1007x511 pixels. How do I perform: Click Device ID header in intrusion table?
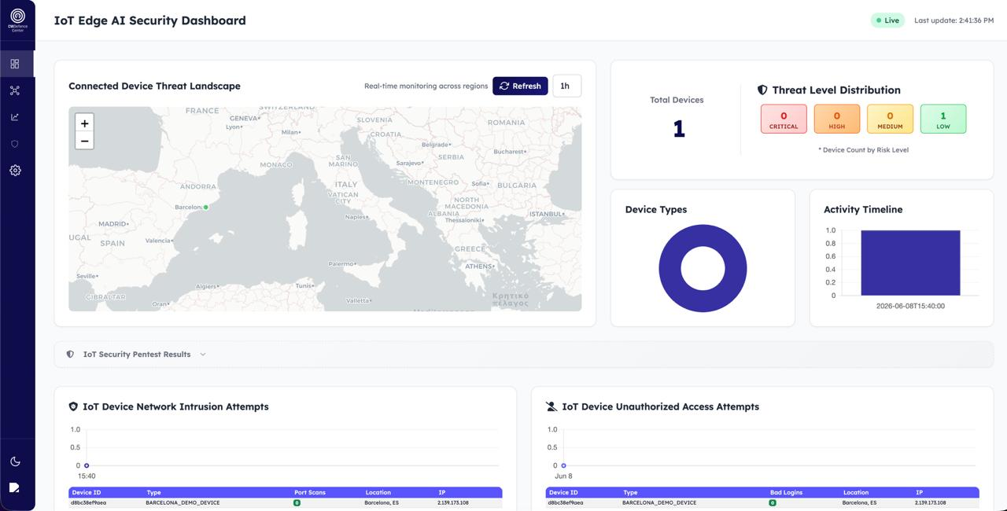point(86,492)
